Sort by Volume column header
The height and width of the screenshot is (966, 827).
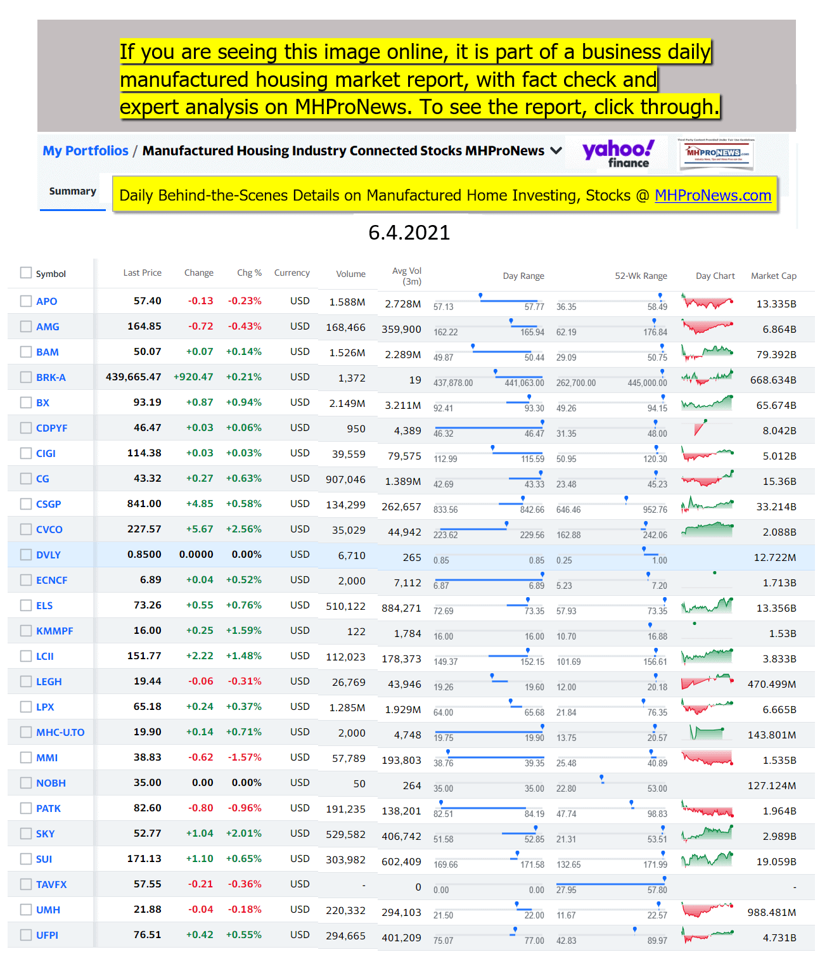351,274
